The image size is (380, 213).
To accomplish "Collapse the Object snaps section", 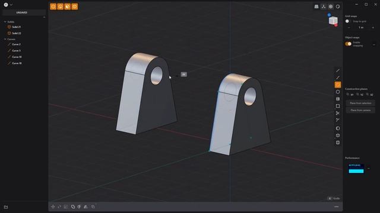I will 374,45.
